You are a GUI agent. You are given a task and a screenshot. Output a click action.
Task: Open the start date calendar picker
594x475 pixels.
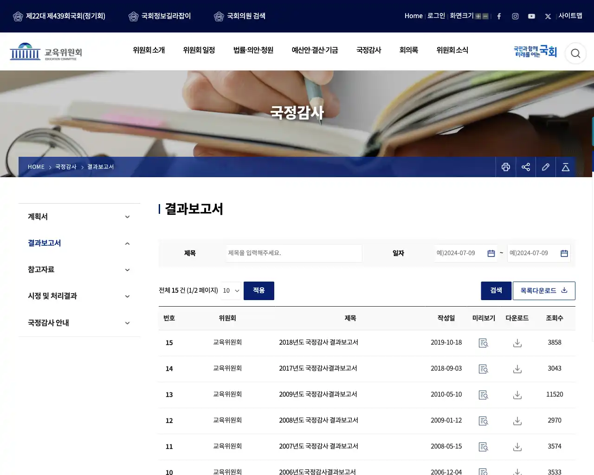click(491, 253)
